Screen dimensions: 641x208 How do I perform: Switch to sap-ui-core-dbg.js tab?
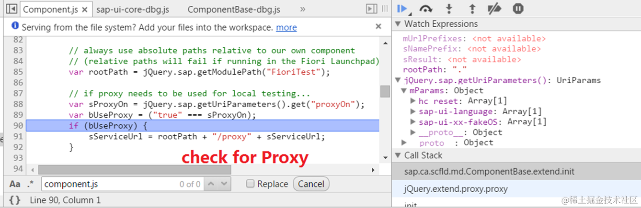pyautogui.click(x=133, y=10)
